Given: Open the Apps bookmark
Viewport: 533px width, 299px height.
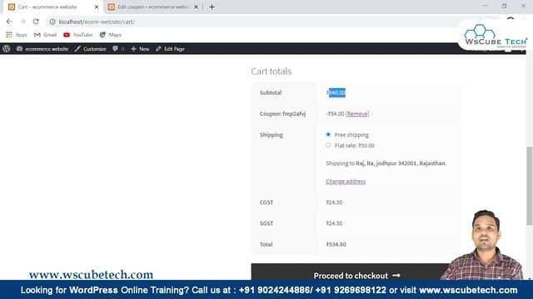Looking at the screenshot, I should (x=17, y=35).
